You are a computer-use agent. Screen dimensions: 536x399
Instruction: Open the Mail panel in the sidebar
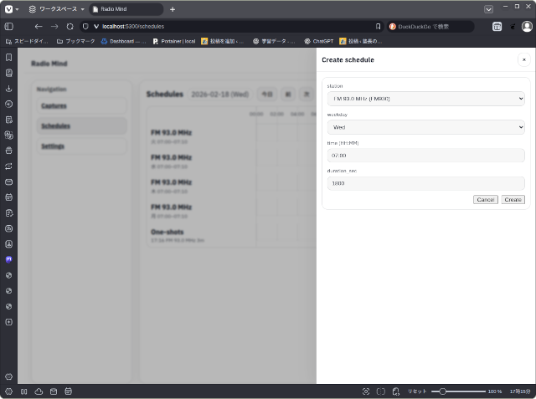click(x=8, y=182)
